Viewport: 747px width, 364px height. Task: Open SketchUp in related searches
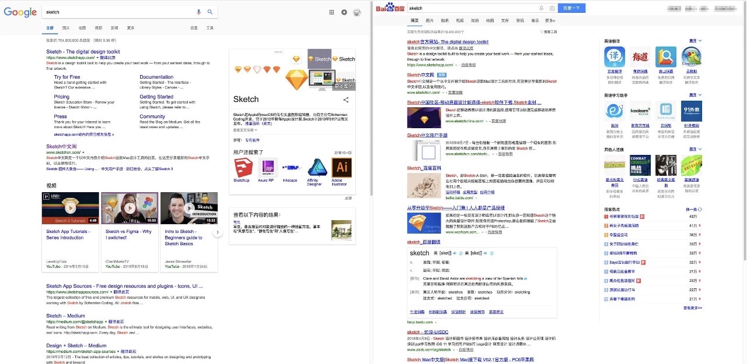243,168
